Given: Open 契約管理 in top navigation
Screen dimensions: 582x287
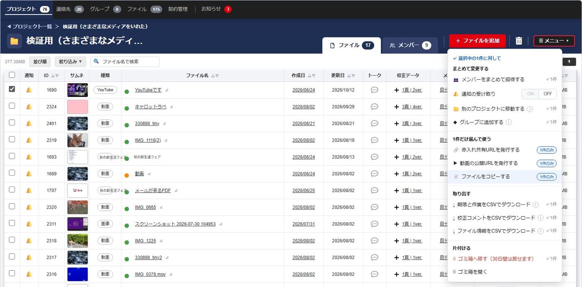Looking at the screenshot, I should pyautogui.click(x=178, y=9).
